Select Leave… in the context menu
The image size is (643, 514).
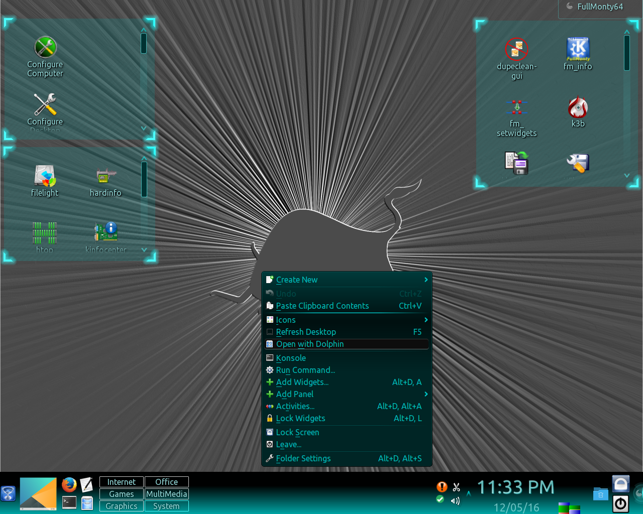[x=347, y=444]
